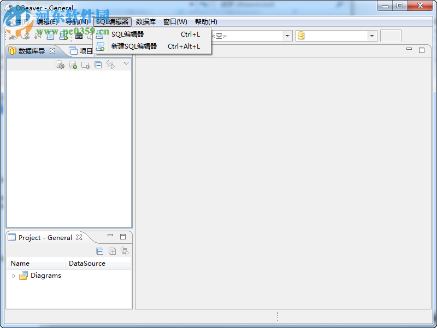437x328 pixels.
Task: Switch to the 数据库导 tab
Action: point(32,51)
